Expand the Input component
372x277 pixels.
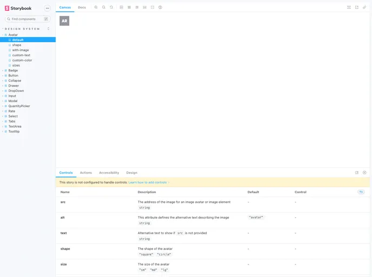[12, 96]
